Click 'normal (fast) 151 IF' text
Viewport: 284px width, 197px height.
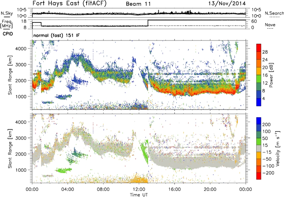tap(56, 35)
